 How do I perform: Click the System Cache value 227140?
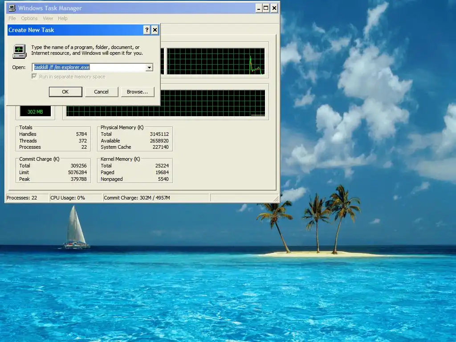click(x=160, y=147)
